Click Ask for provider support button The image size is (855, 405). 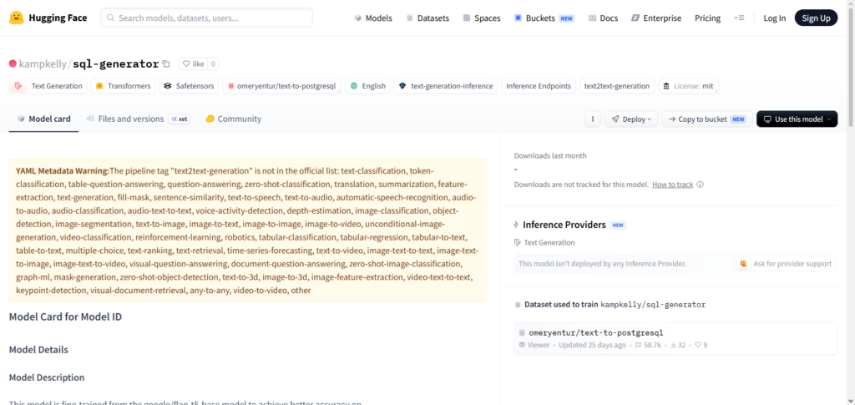[x=785, y=263]
